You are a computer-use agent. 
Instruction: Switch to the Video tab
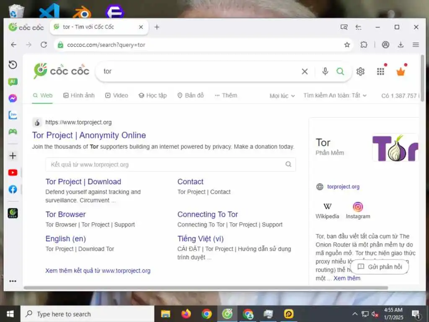coord(116,95)
